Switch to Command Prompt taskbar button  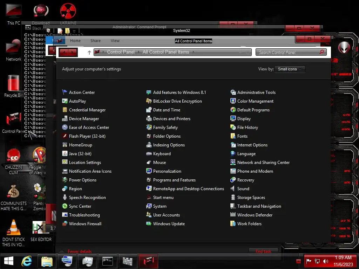coord(107,261)
